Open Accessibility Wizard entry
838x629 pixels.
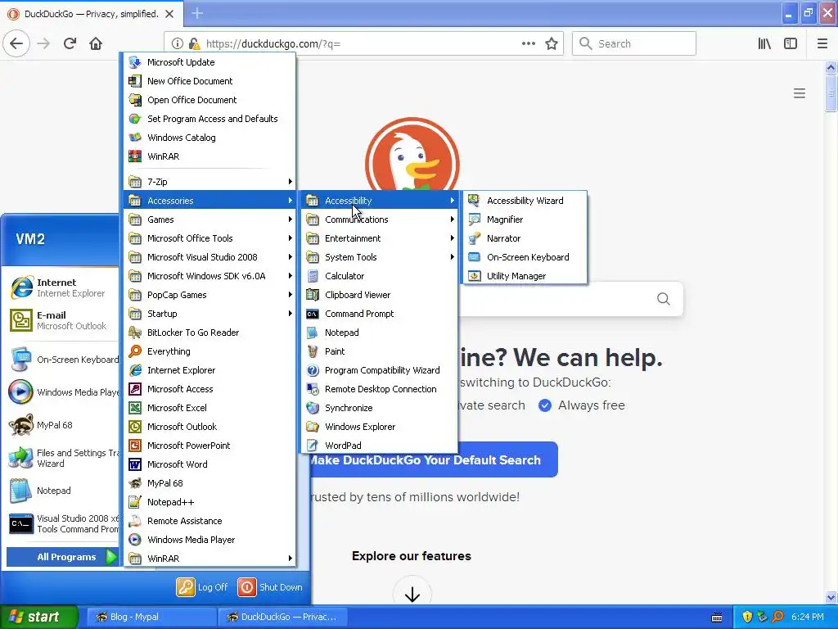click(x=525, y=201)
